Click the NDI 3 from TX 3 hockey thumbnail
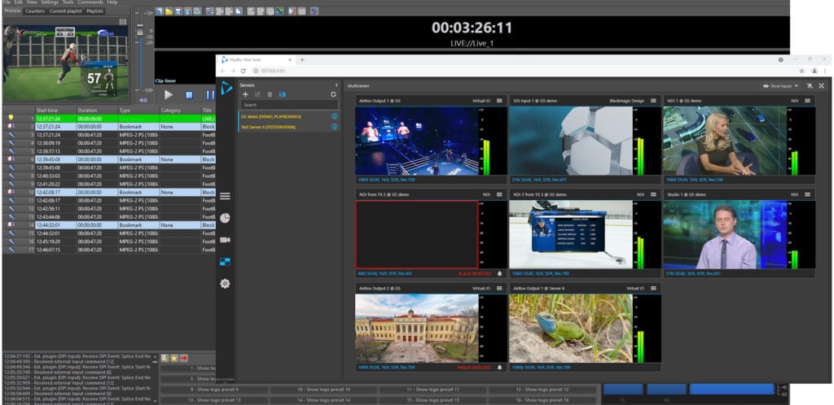 click(571, 234)
